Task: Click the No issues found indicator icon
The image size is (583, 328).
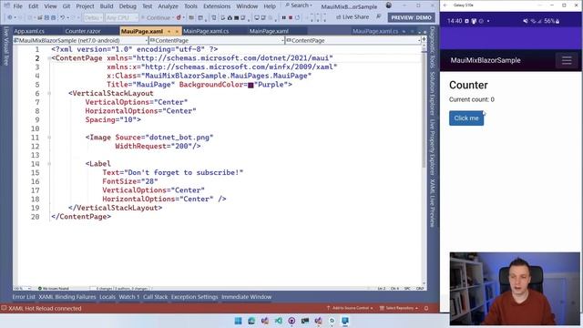Action: point(40,288)
